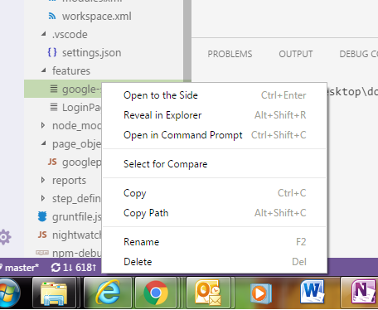Open the workspace.xml file
378x310 pixels.
pyautogui.click(x=96, y=17)
